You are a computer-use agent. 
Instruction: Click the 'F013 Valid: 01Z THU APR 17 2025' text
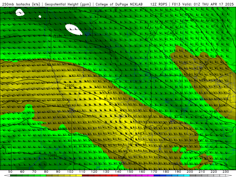click(x=203, y=4)
